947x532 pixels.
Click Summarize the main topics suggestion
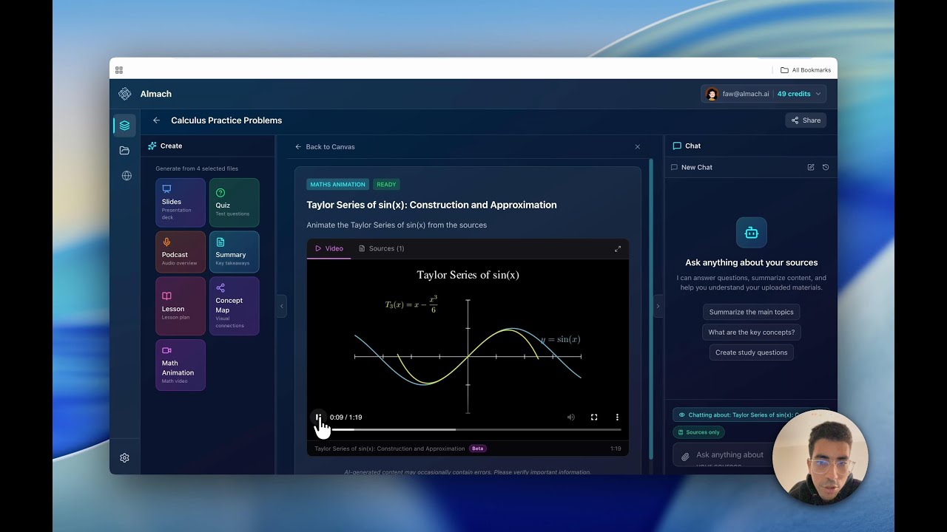[x=752, y=312]
